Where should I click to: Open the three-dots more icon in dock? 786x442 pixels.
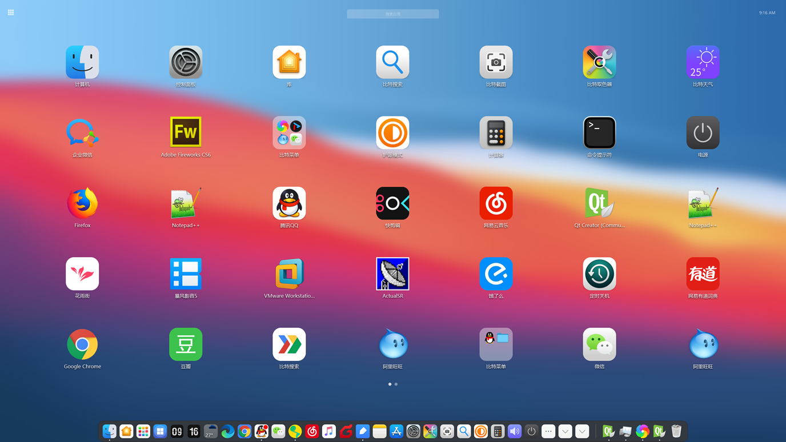point(548,432)
